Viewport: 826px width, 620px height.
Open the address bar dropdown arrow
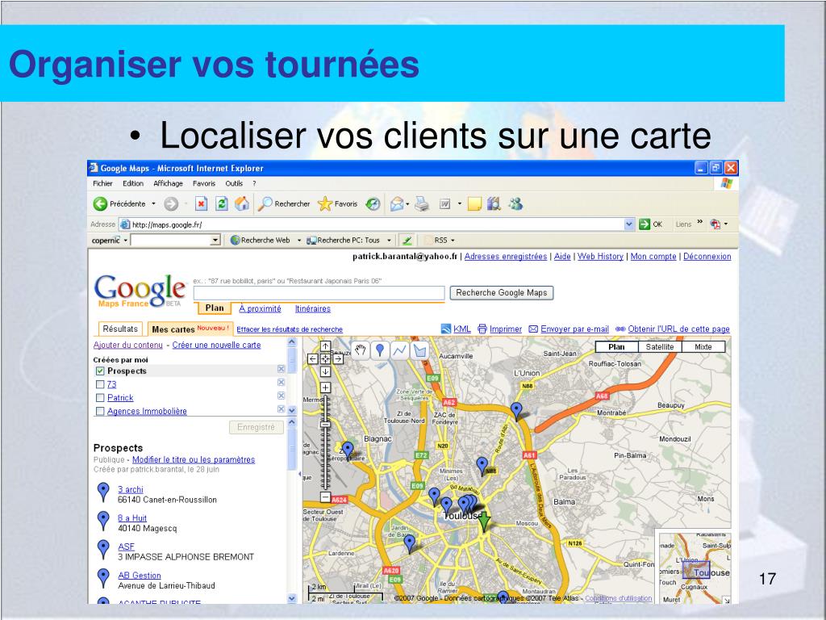(629, 224)
